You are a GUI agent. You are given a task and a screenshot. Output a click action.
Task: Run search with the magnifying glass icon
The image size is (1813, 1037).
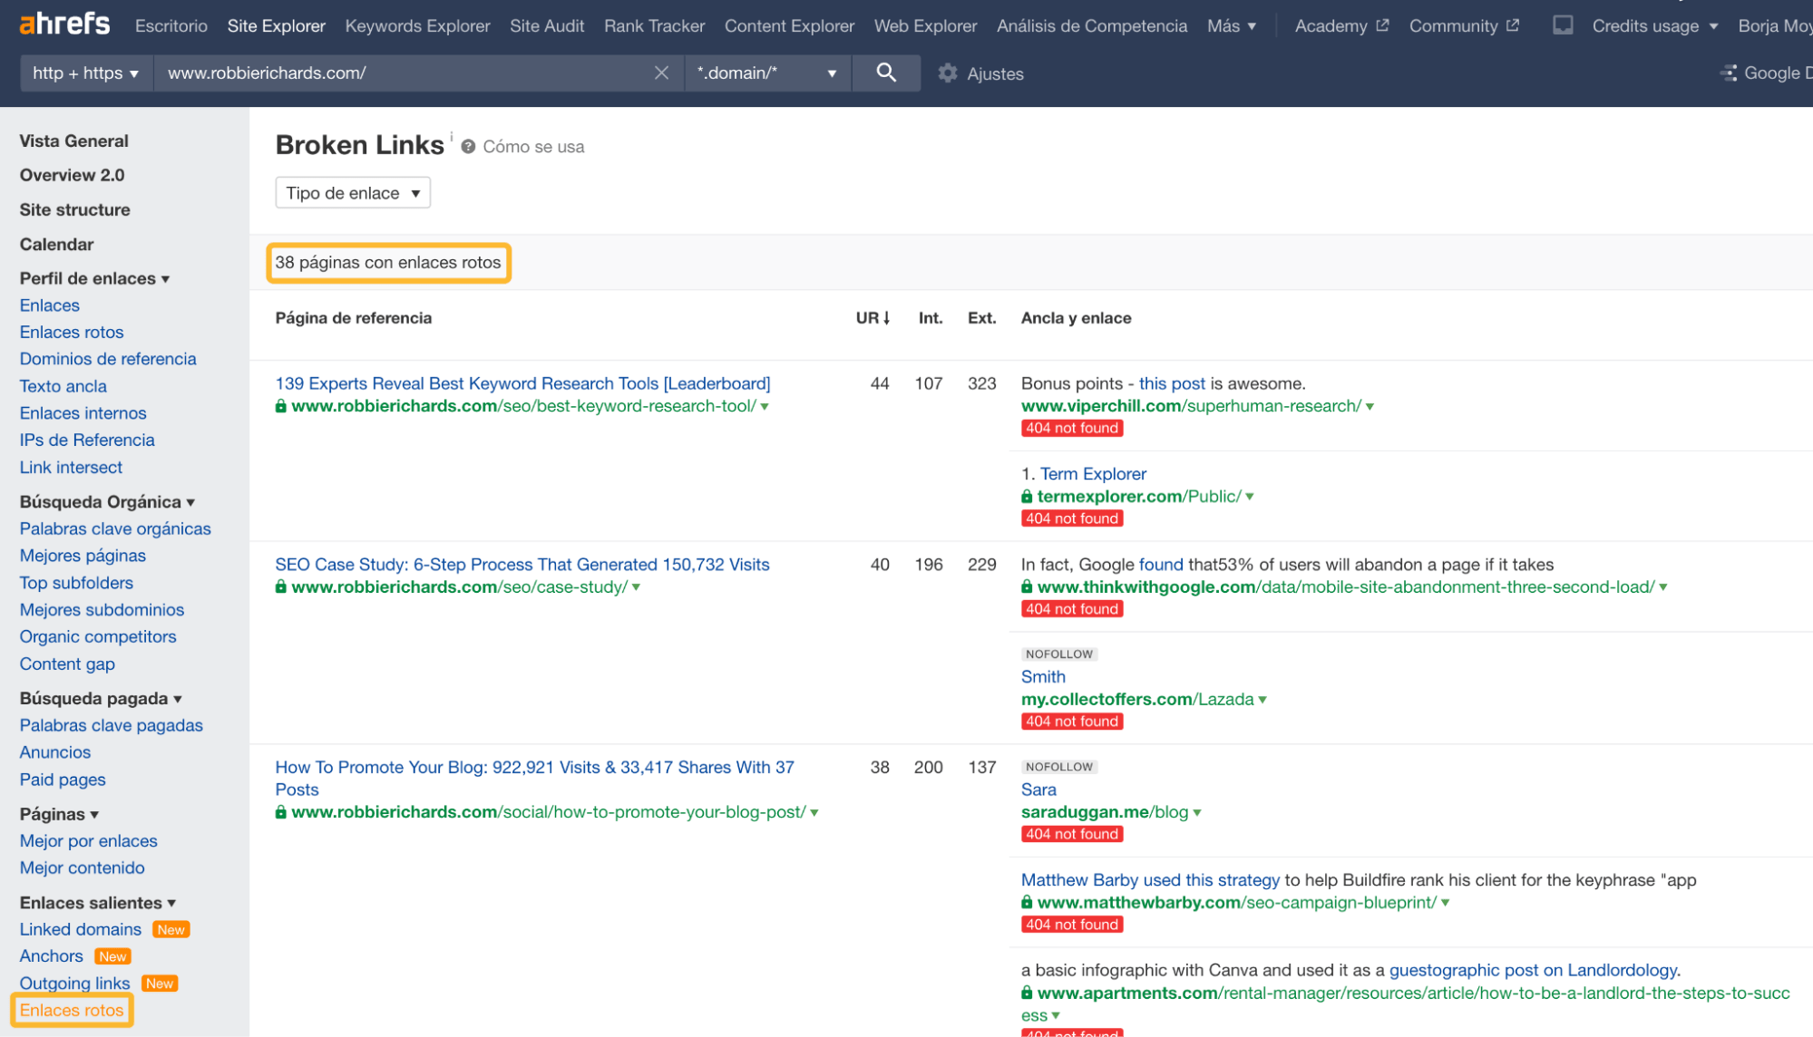885,73
